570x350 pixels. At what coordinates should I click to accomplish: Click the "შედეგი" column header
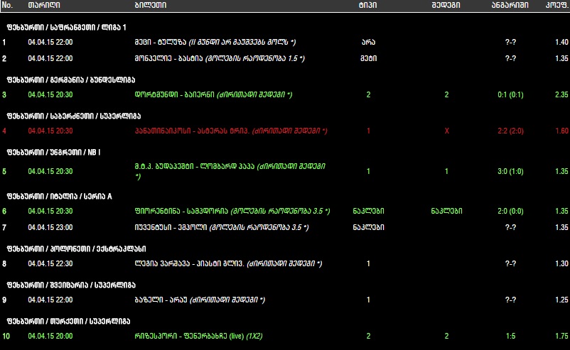tap(446, 5)
